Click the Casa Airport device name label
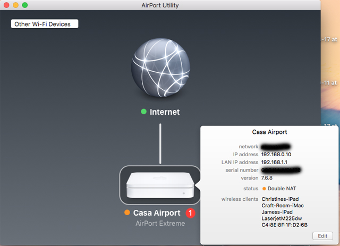The width and height of the screenshot is (340, 246). pos(157,213)
